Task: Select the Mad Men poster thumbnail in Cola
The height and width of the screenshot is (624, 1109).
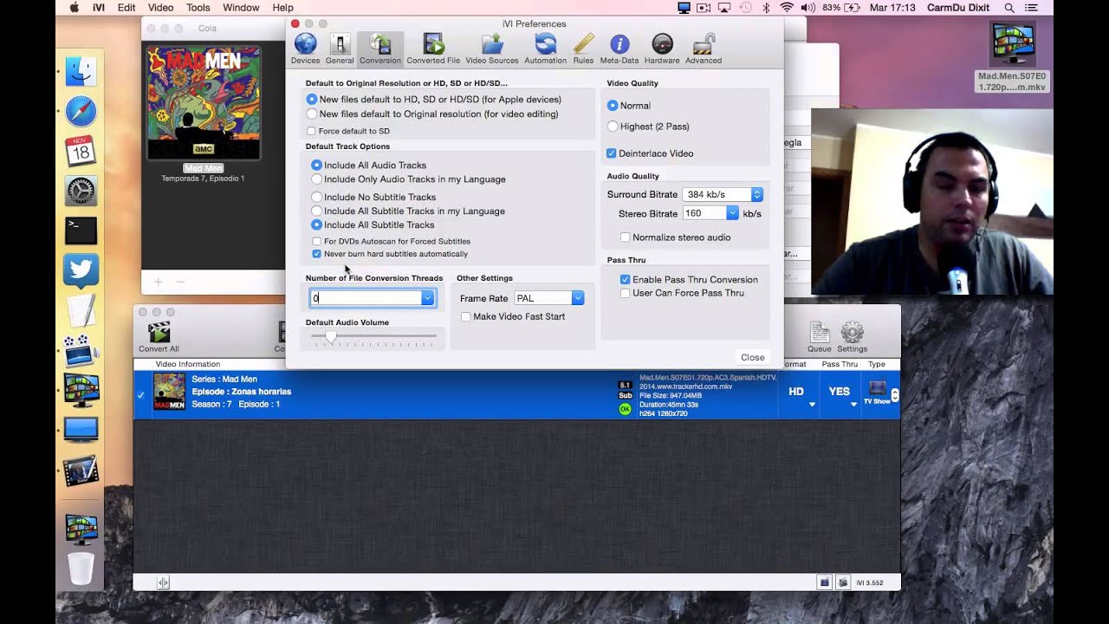Action: [204, 102]
